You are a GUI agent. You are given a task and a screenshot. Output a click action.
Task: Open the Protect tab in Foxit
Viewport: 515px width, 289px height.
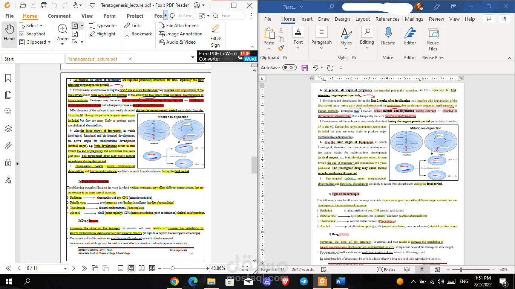(135, 16)
